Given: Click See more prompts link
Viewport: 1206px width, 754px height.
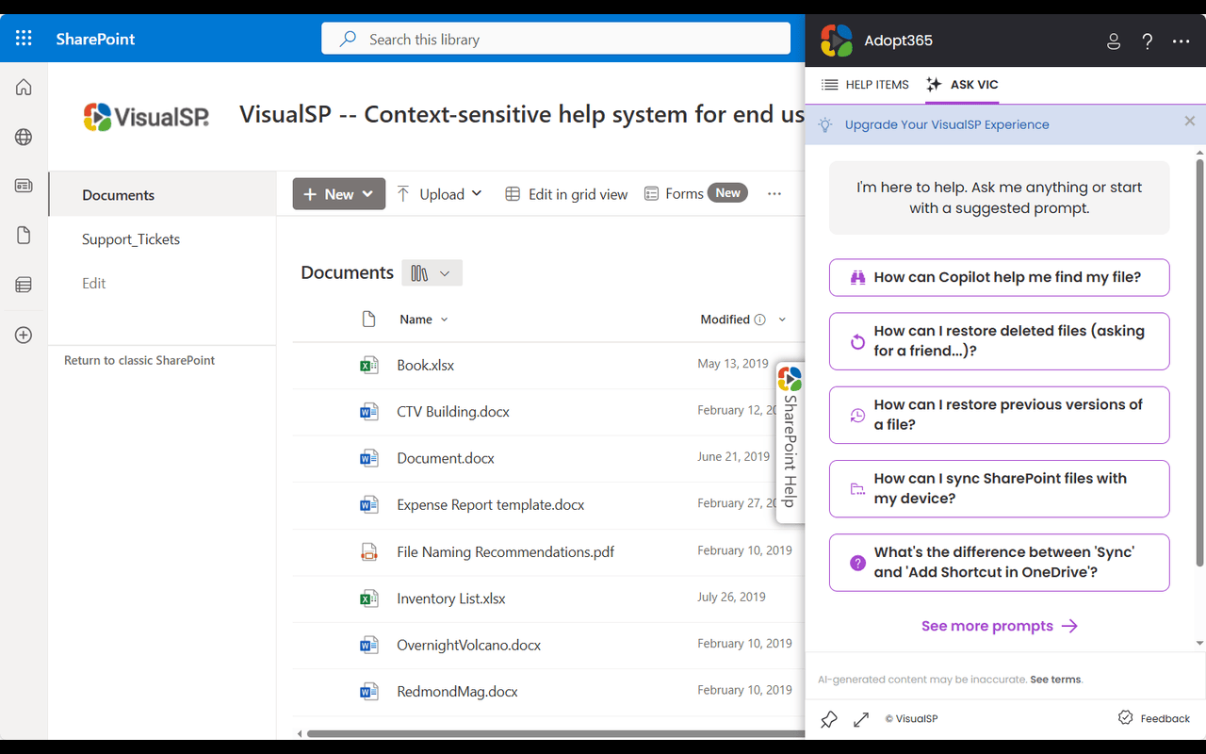Looking at the screenshot, I should [1000, 626].
